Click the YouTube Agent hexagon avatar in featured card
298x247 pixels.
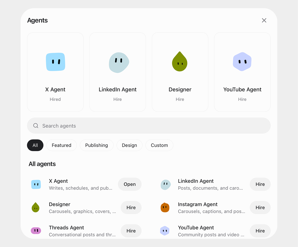click(x=242, y=62)
